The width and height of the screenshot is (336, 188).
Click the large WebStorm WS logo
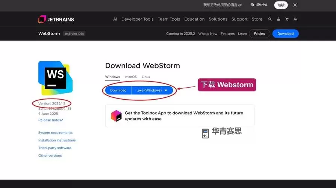point(55,78)
